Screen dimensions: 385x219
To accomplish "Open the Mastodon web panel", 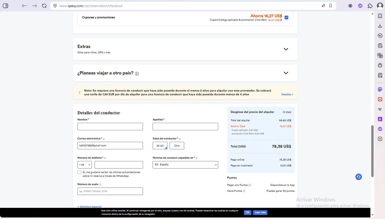I will coord(380,89).
